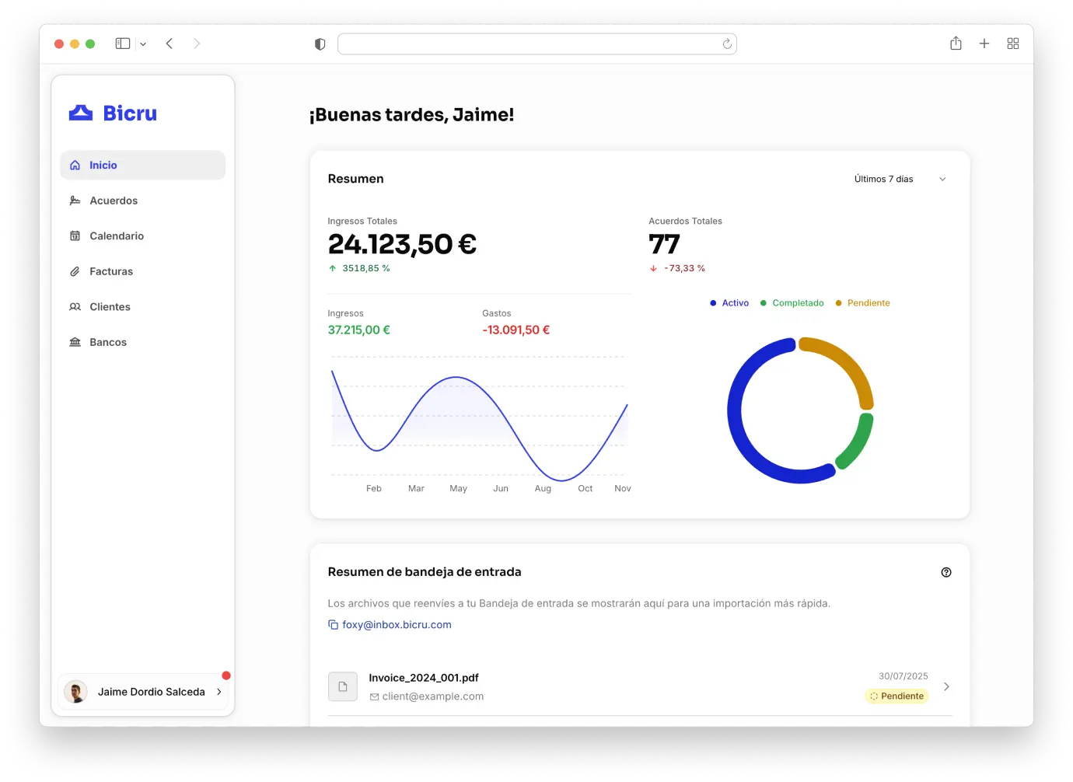This screenshot has height=782, width=1073.
Task: Click the privacy shield icon
Action: [320, 44]
